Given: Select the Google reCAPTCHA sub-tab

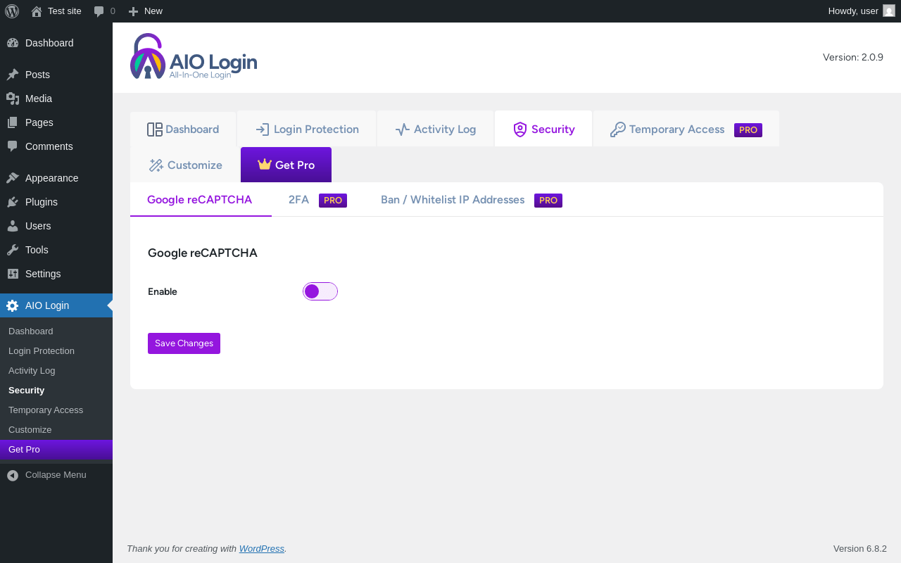Looking at the screenshot, I should 201,200.
